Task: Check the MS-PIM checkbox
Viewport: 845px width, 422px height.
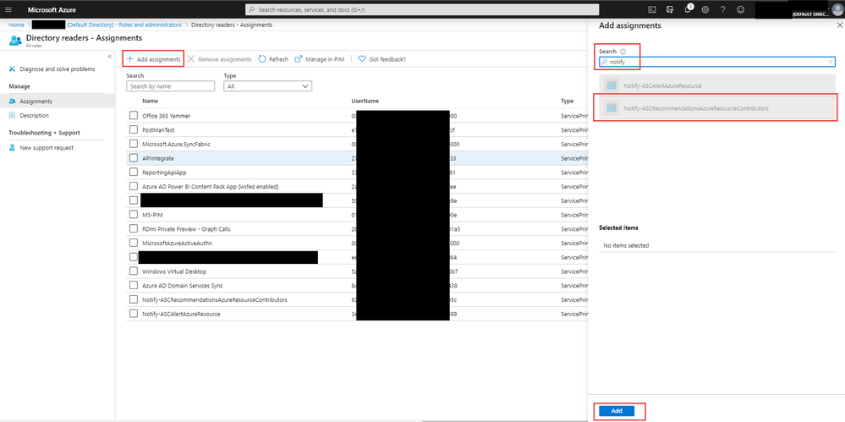Action: (133, 215)
